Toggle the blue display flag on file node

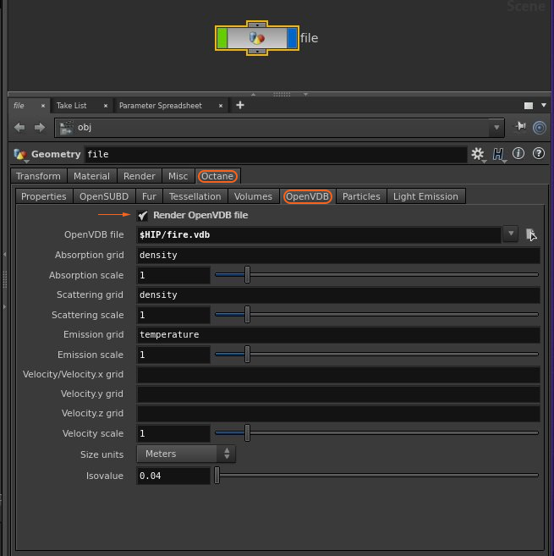coord(292,38)
